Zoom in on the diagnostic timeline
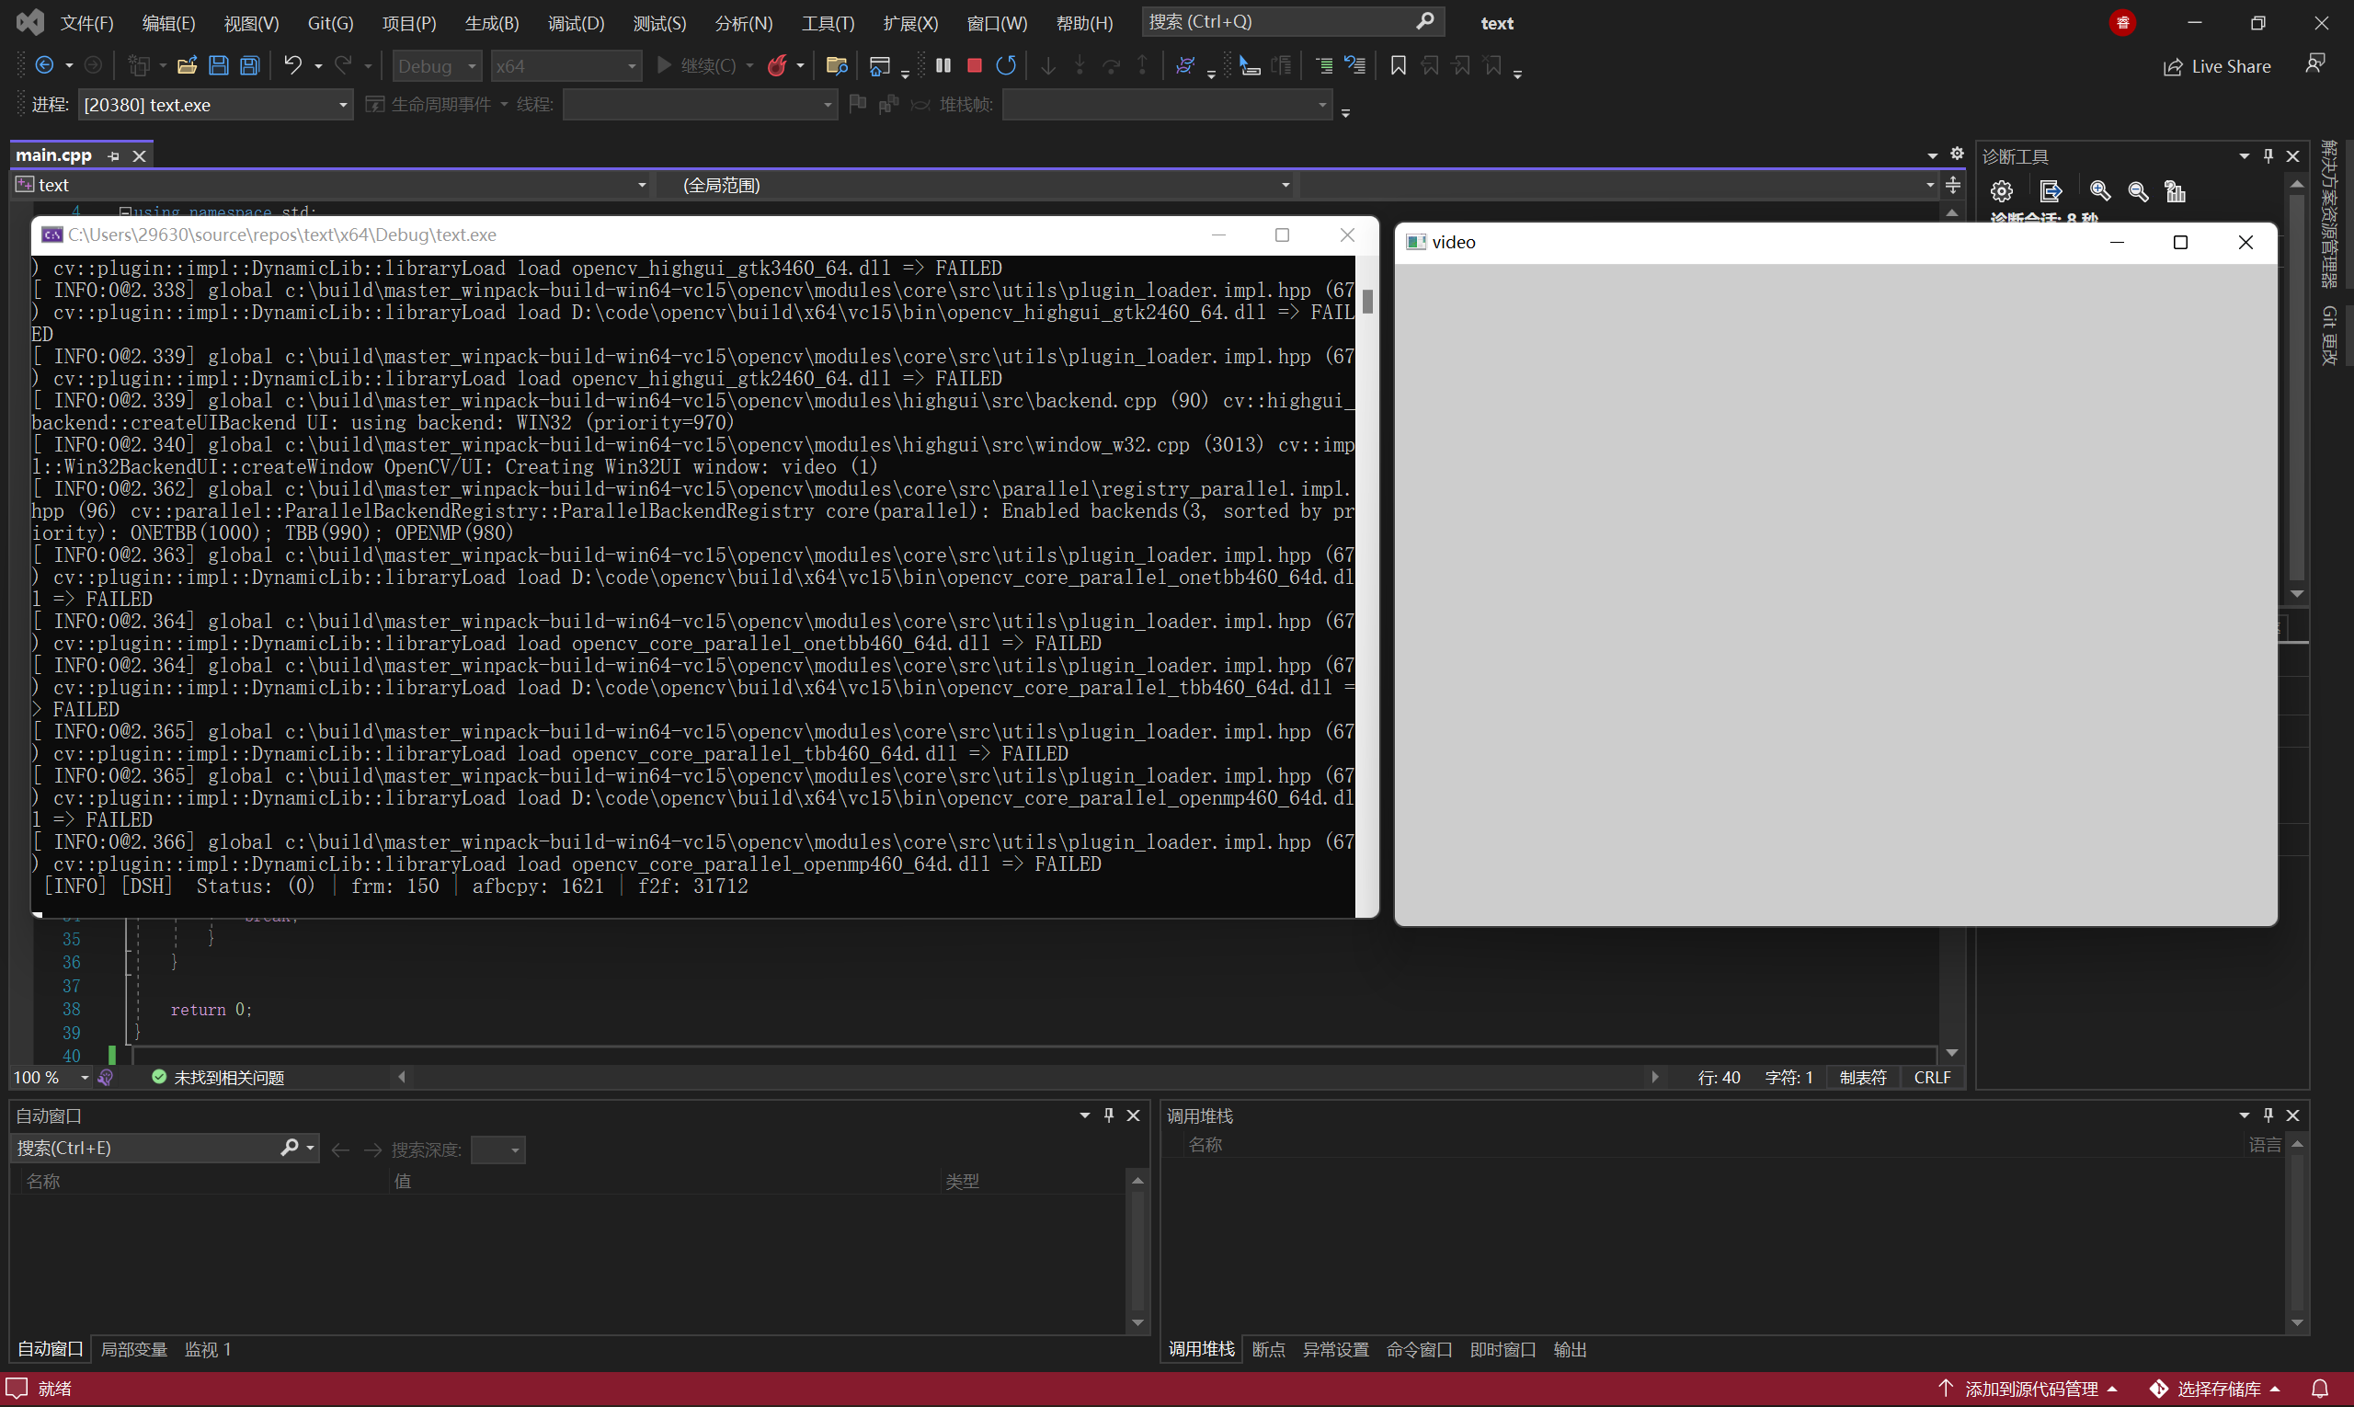2354x1407 pixels. tap(2100, 191)
